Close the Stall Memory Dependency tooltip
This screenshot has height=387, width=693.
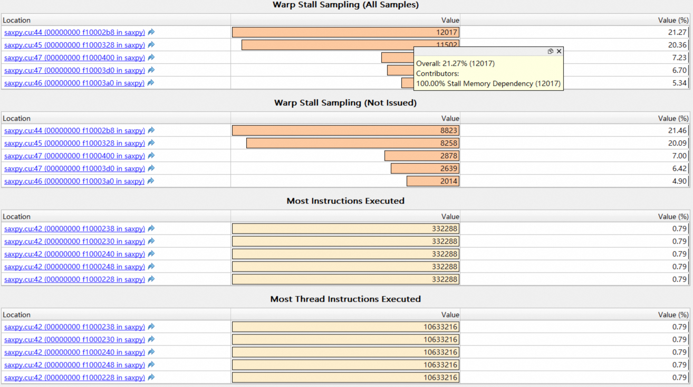tap(559, 51)
